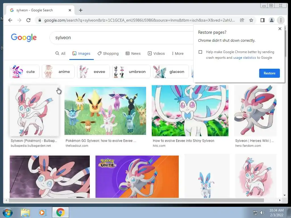
Task: Reload the page with the refresh icon
Action: coord(28,20)
